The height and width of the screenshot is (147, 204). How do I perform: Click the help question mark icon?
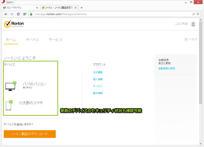click(x=186, y=39)
